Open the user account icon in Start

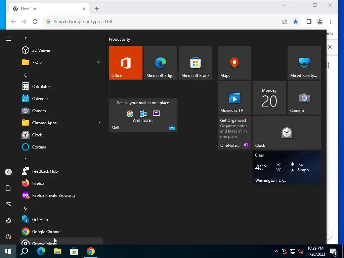(8, 172)
